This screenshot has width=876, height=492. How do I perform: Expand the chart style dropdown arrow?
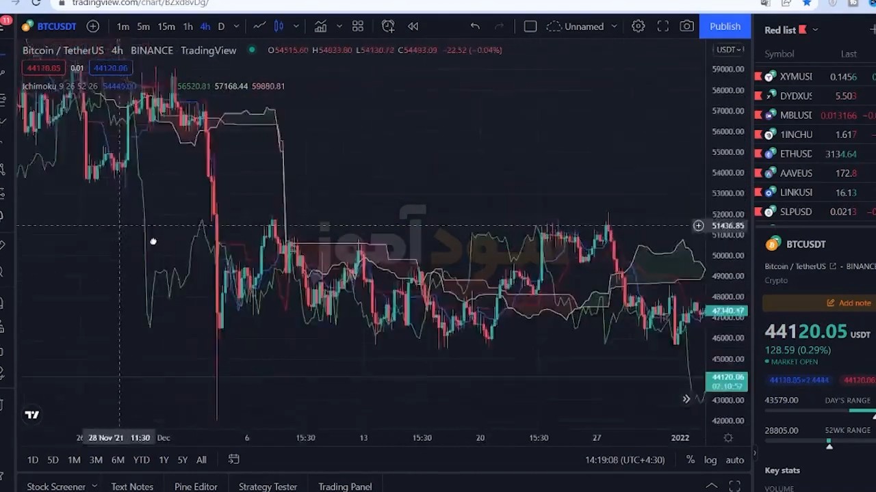click(x=296, y=27)
